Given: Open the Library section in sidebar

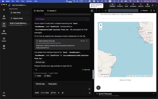Looking at the screenshot, I should (x=4, y=40).
